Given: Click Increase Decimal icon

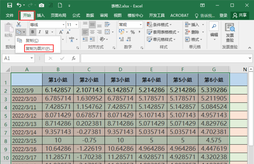Looking at the screenshot, I should pyautogui.click(x=121, y=39).
